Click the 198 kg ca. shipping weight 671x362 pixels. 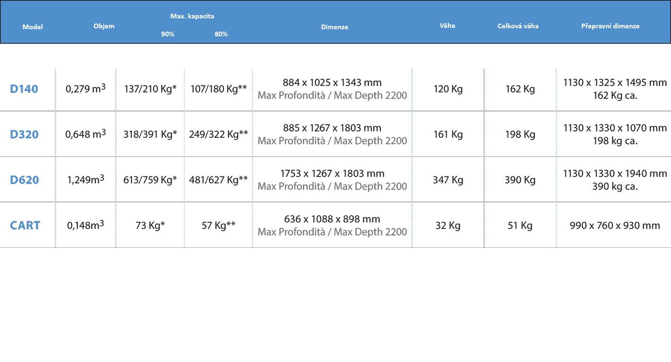pyautogui.click(x=615, y=141)
